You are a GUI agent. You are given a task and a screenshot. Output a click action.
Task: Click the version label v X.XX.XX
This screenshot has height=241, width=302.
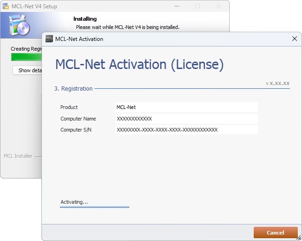278,83
